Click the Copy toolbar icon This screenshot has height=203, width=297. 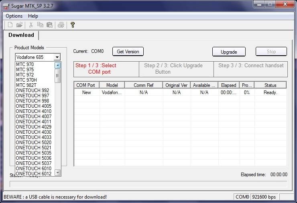click(x=40, y=25)
